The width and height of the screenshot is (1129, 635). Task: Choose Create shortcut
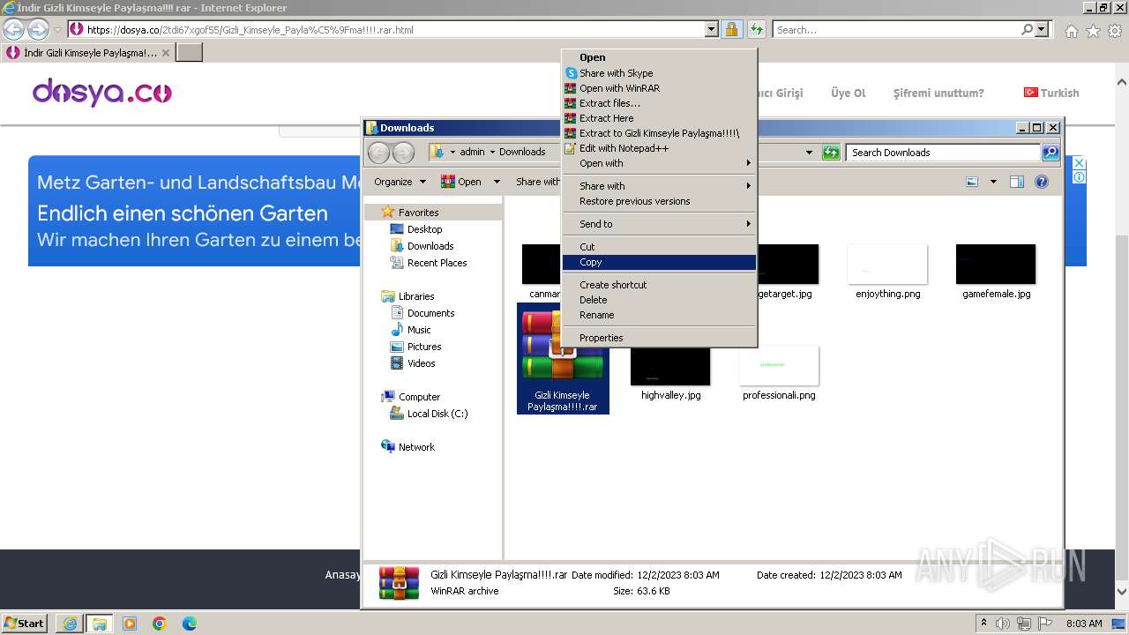coord(659,285)
